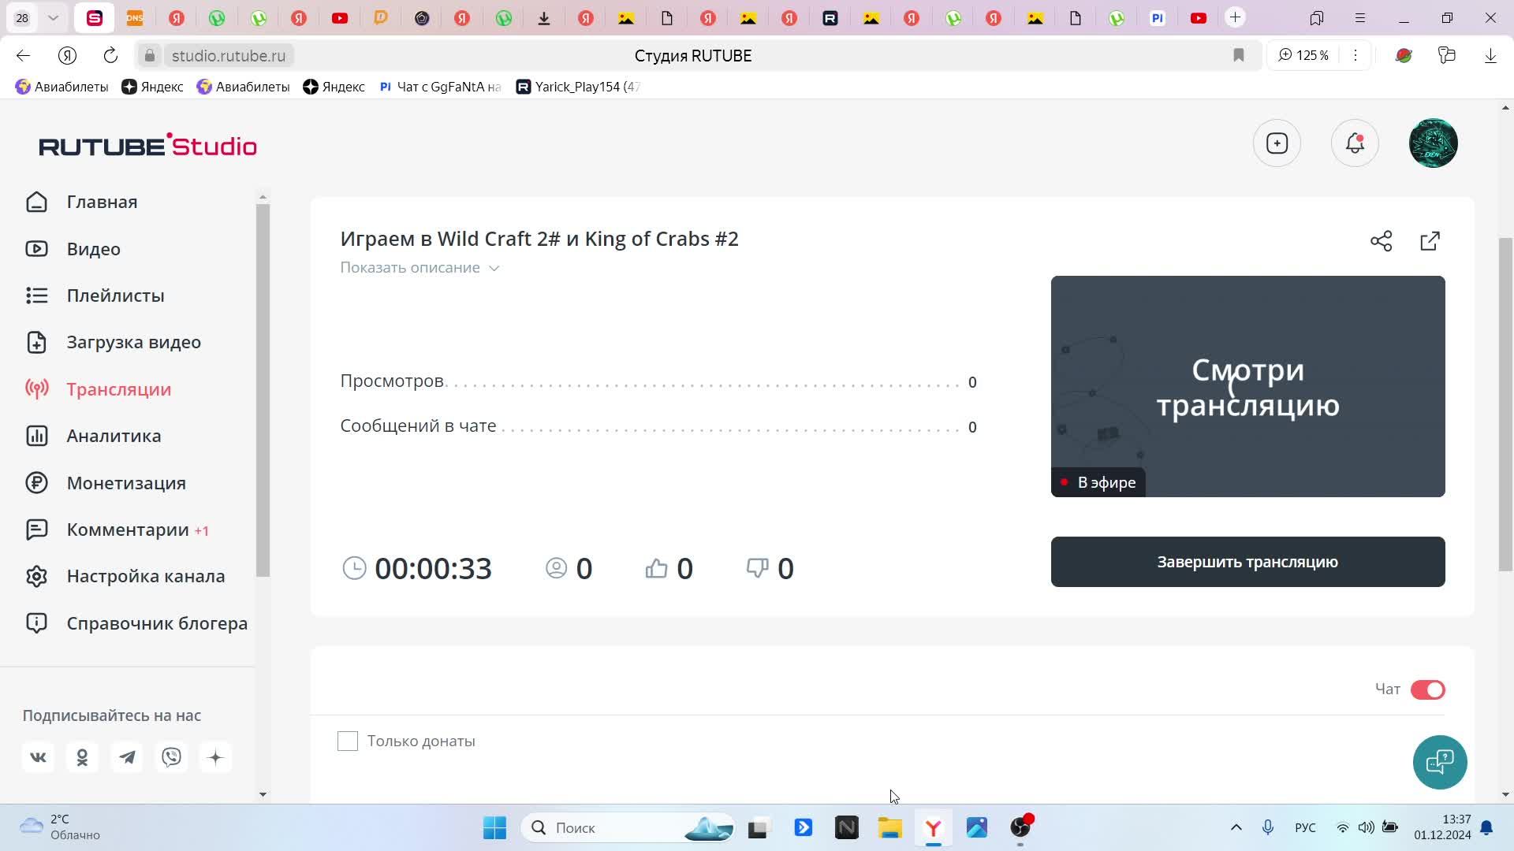
Task: Open Монетизация sidebar section
Action: pyautogui.click(x=126, y=483)
